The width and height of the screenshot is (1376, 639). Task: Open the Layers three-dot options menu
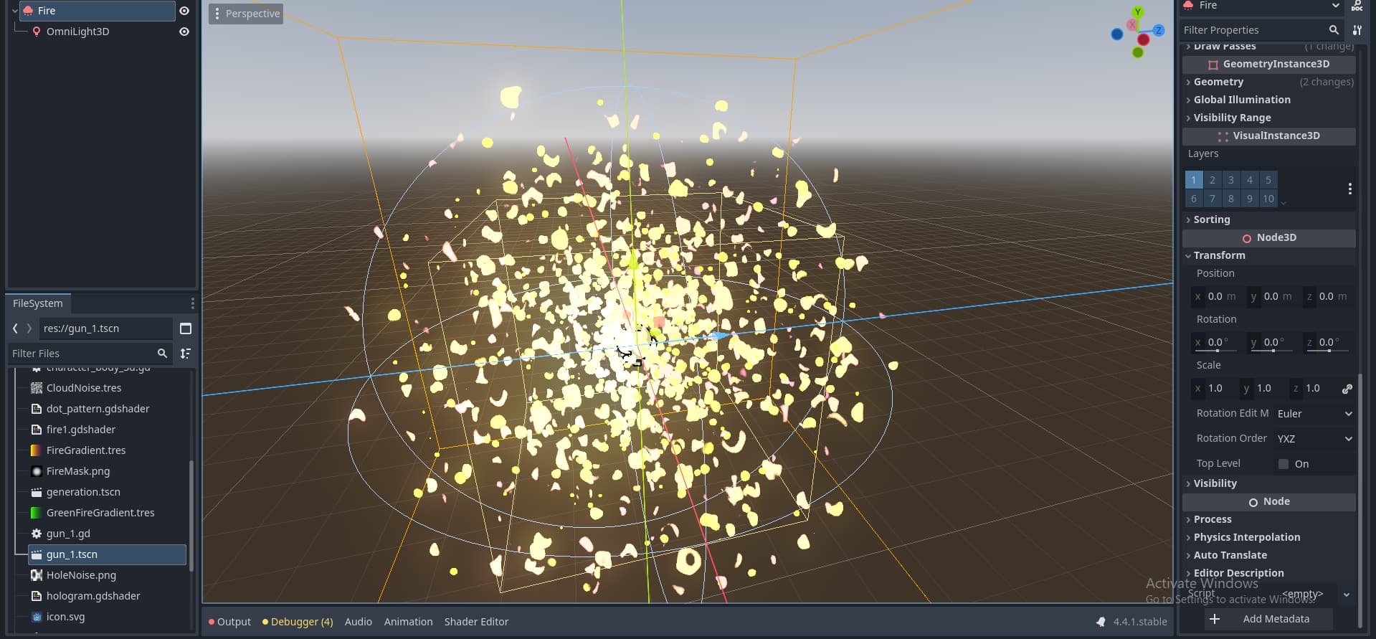(1349, 189)
